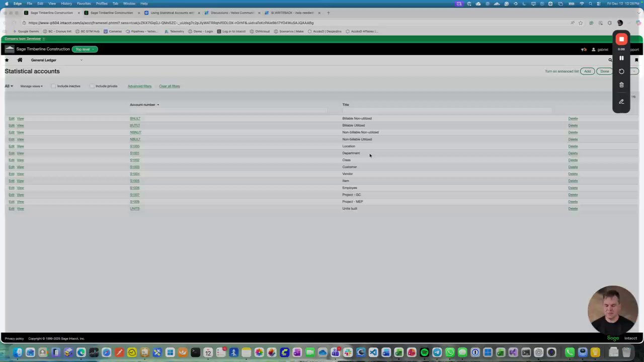Open the Top level entity dropdown
Image resolution: width=644 pixels, height=362 pixels.
[x=85, y=49]
